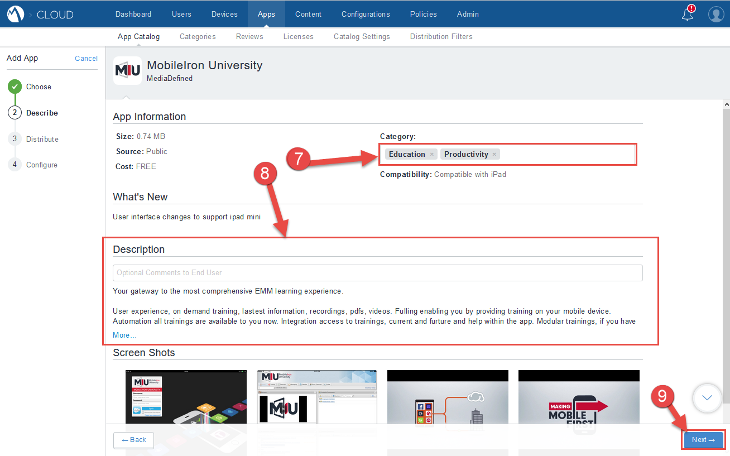Click the circular scroll-down chevron button
The image size is (730, 456).
(x=707, y=398)
